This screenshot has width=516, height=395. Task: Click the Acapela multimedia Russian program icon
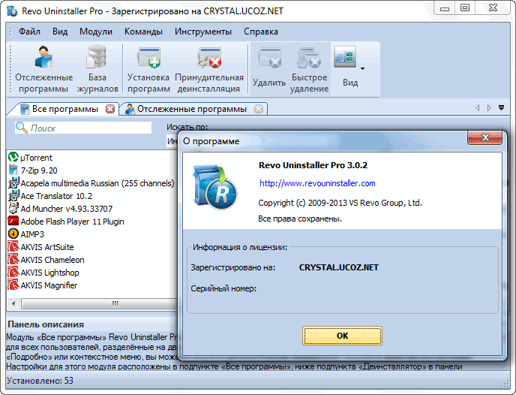click(x=13, y=182)
